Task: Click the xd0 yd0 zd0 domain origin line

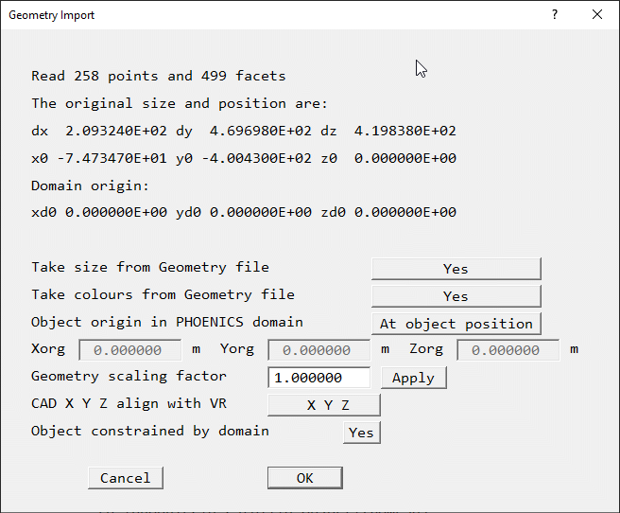Action: pyautogui.click(x=243, y=213)
